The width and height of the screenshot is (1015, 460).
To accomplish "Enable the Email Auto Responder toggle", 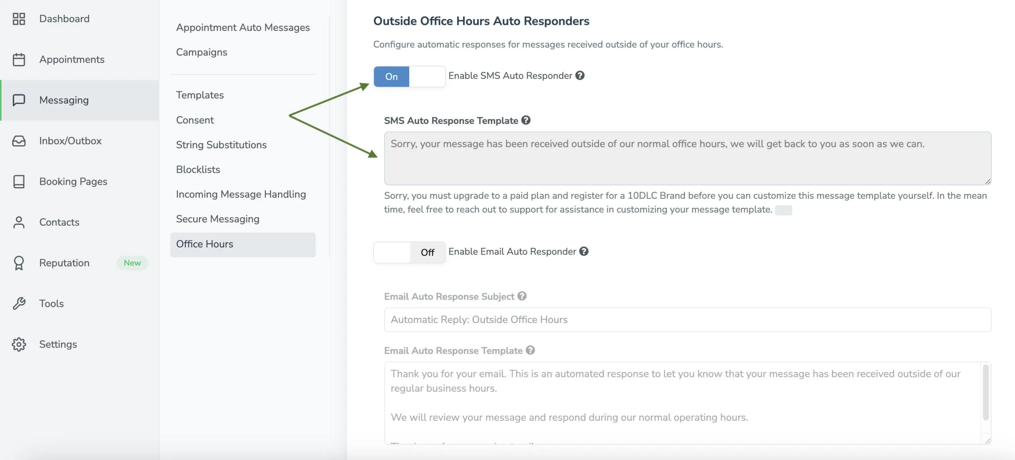I will pos(409,252).
